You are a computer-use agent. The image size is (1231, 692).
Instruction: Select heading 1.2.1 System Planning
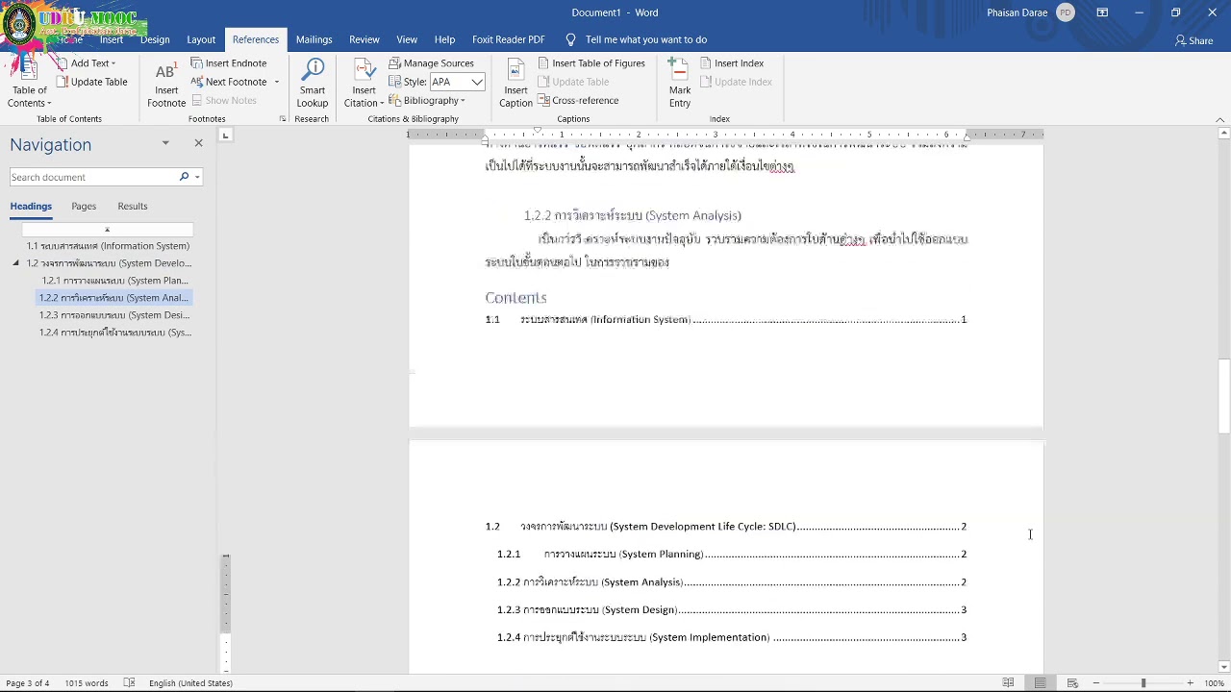pos(114,281)
